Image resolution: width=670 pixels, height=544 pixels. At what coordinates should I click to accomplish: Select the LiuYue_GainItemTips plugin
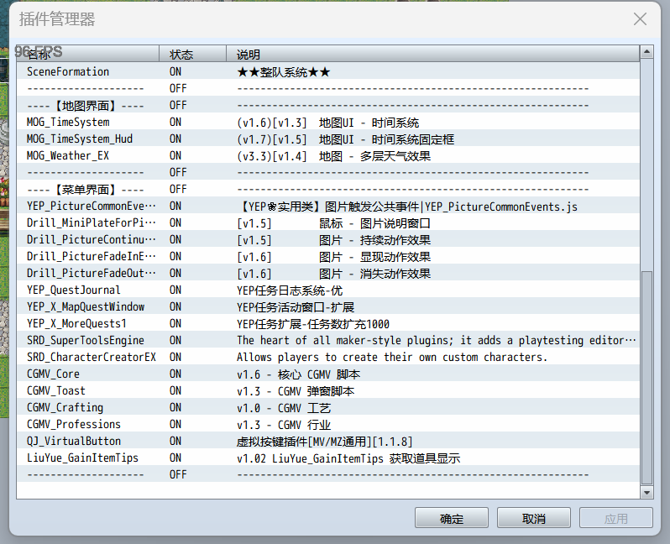click(328, 458)
